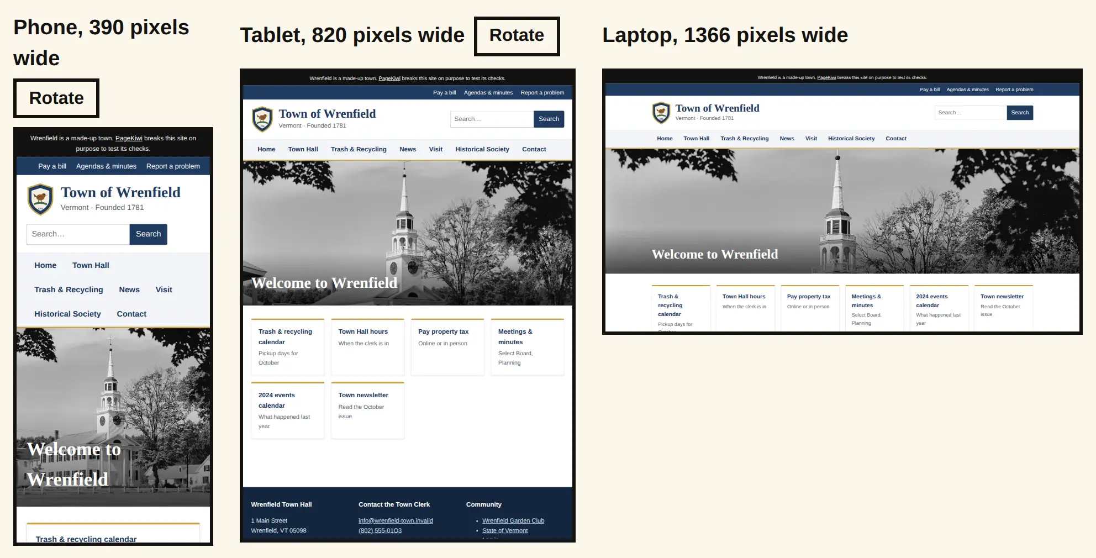Click the Search button in laptop preview
The width and height of the screenshot is (1096, 558).
click(x=1020, y=113)
